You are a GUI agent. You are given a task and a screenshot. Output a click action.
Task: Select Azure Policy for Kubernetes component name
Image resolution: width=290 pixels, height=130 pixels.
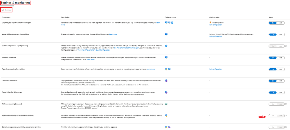(x=12, y=92)
